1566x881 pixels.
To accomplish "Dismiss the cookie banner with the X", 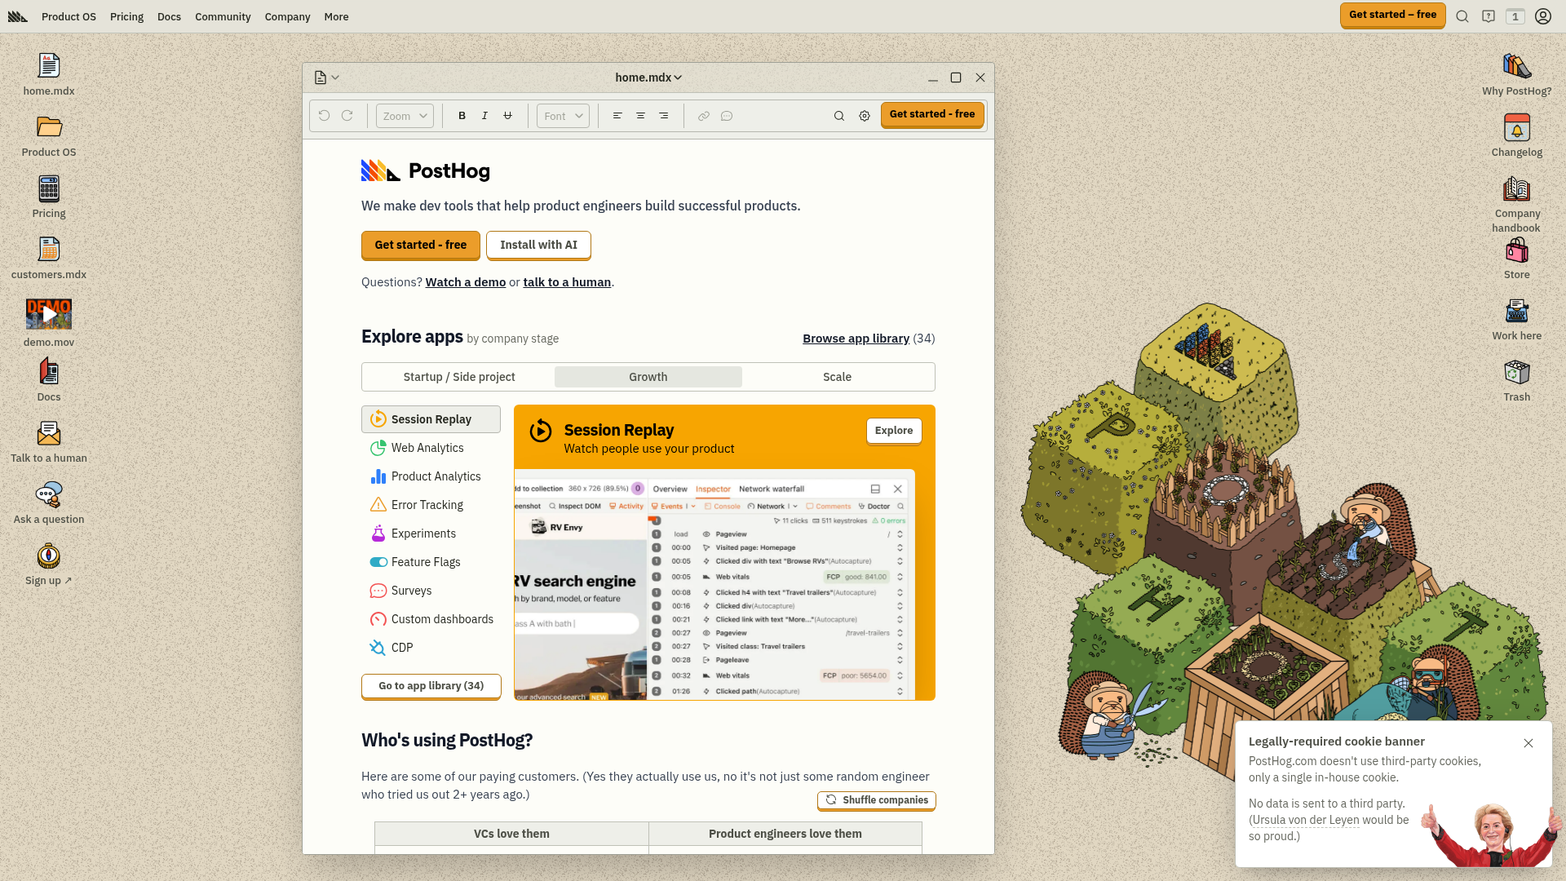I will (x=1528, y=743).
